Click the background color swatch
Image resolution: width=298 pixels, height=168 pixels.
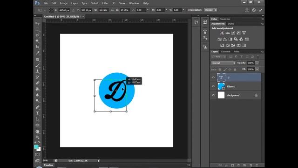pyautogui.click(x=39, y=149)
